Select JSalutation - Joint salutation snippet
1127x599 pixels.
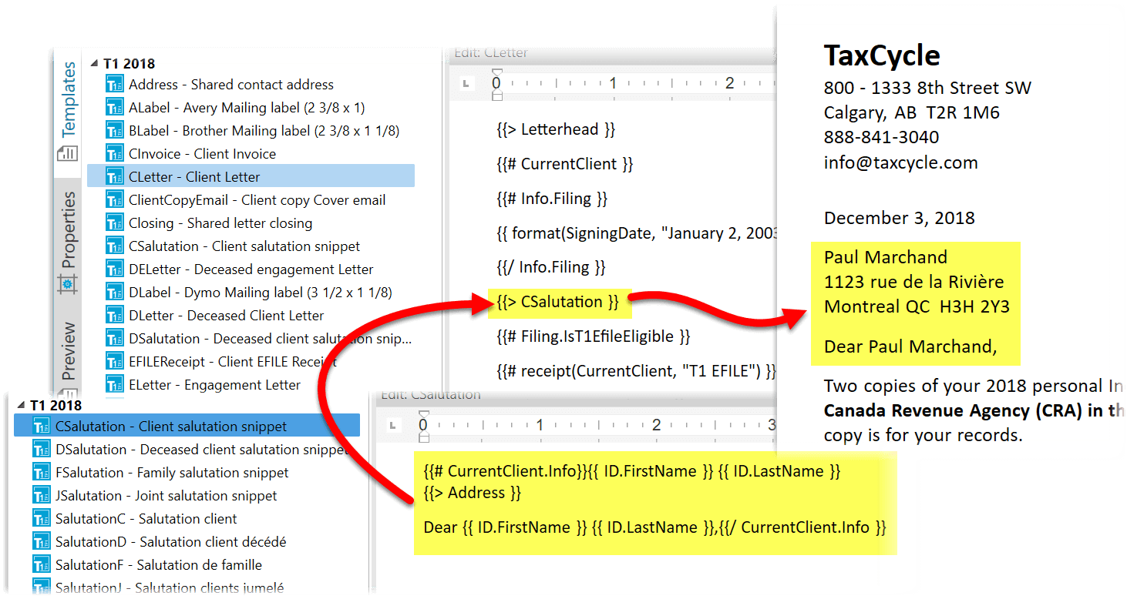[167, 496]
